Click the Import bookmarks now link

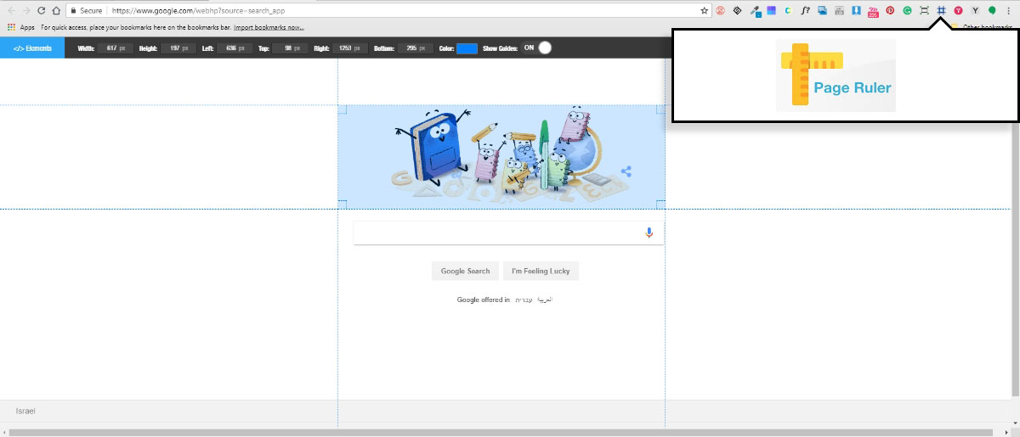point(269,27)
